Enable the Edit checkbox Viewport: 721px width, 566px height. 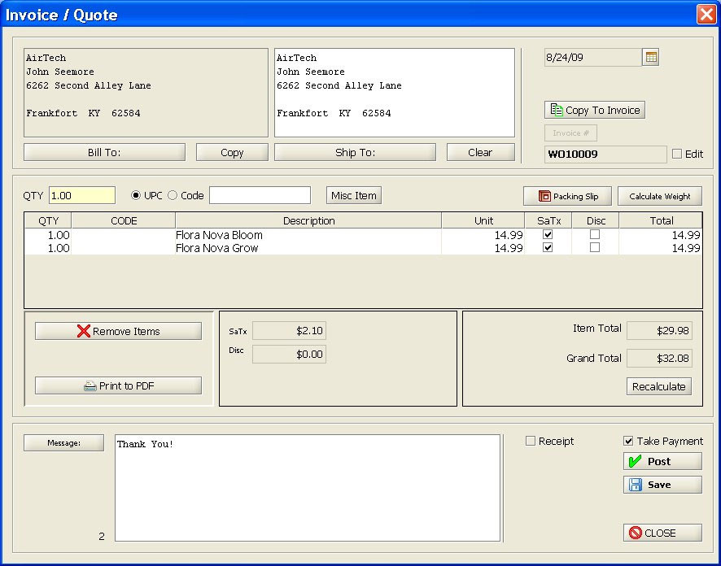tap(677, 154)
